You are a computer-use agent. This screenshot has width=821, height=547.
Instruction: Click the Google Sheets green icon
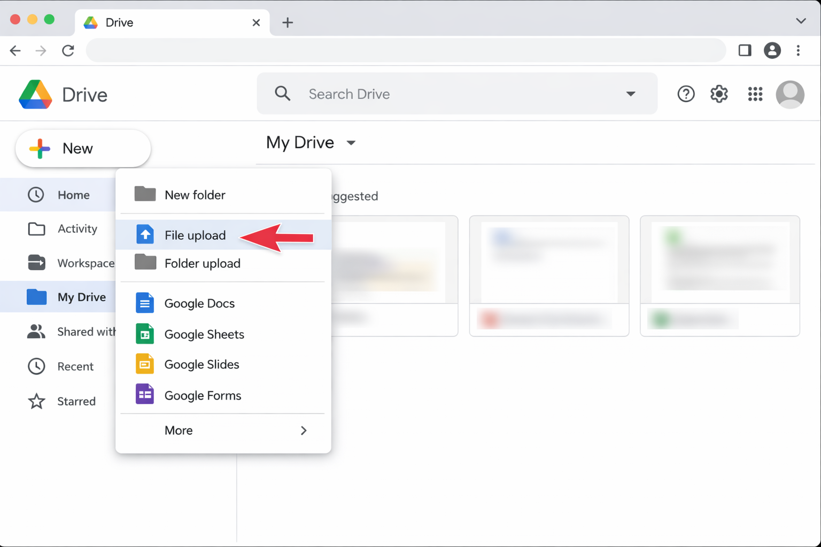pyautogui.click(x=145, y=334)
